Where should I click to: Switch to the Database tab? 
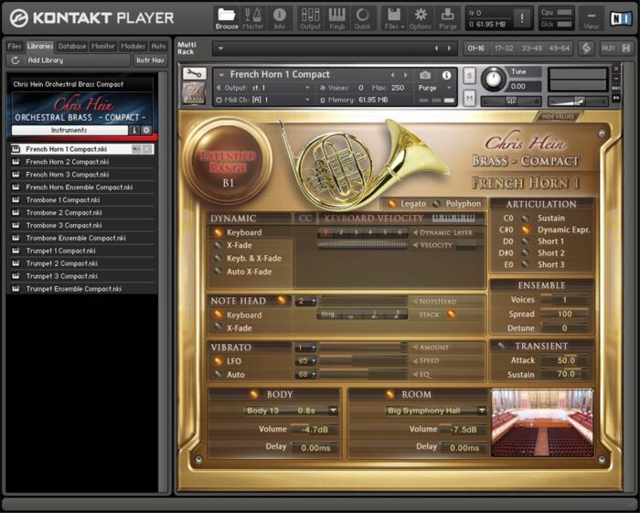[x=72, y=46]
